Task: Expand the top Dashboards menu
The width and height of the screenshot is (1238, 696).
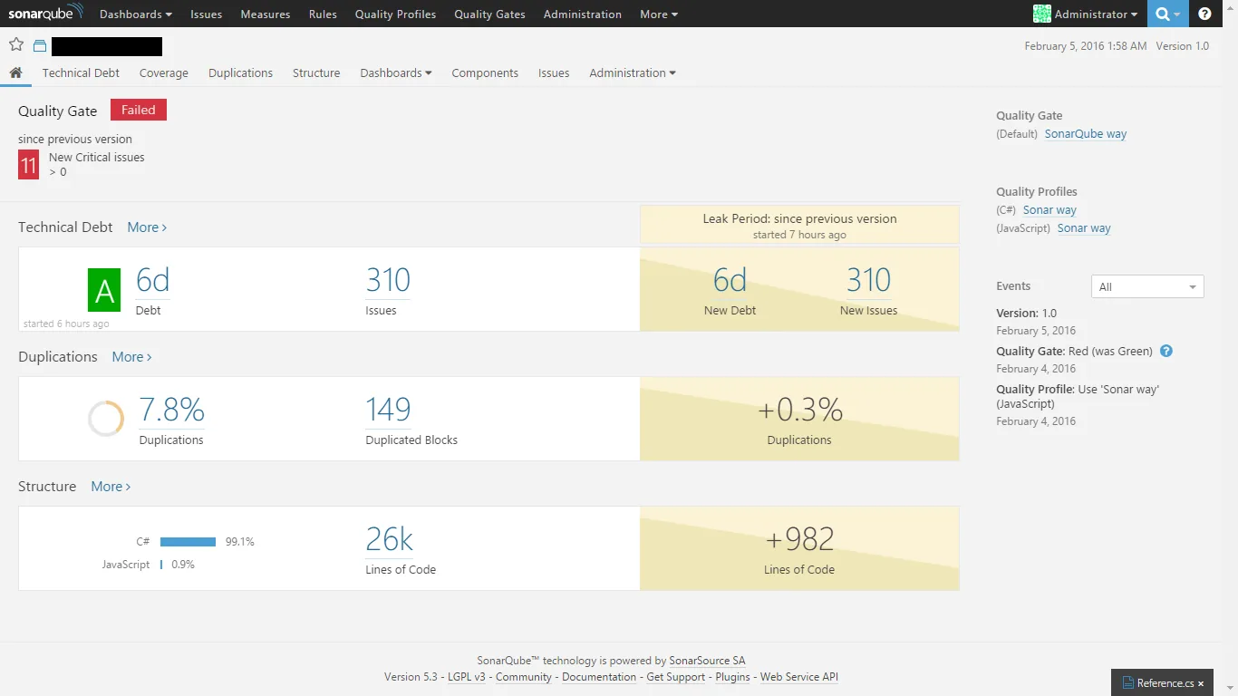Action: pos(135,14)
